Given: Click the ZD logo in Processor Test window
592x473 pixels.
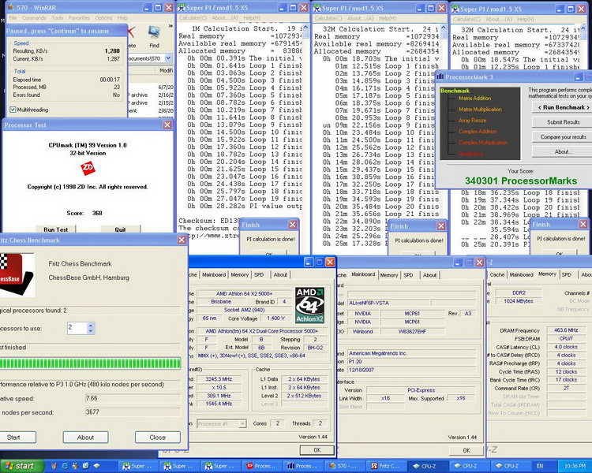Looking at the screenshot, I should coord(88,168).
